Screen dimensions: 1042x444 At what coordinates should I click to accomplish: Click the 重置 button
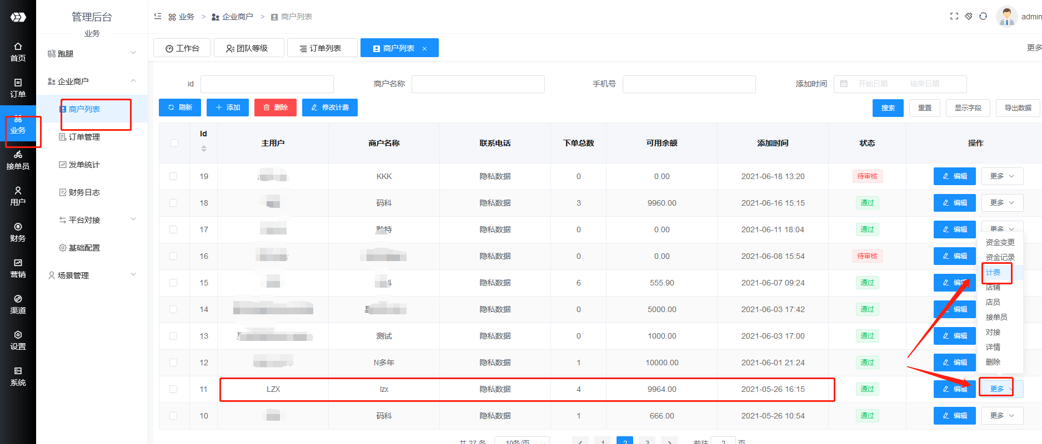point(925,108)
